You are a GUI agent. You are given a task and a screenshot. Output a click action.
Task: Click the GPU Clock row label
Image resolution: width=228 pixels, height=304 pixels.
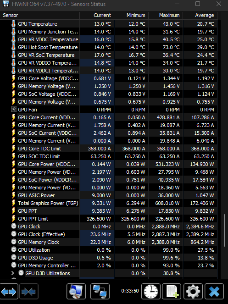click(29, 227)
